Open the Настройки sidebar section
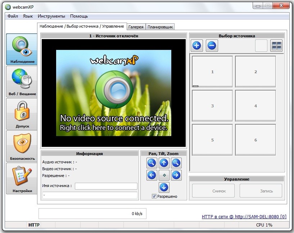Viewport: 294px width, 233px height. [x=22, y=178]
